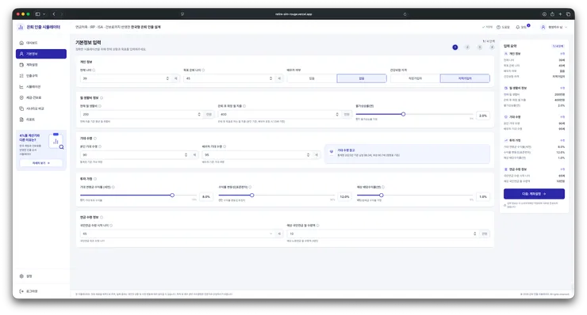Click stepper arrows on monthly expense 200 field

pyautogui.click(x=199, y=114)
